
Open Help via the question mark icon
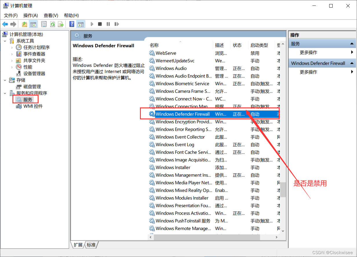tap(72, 24)
